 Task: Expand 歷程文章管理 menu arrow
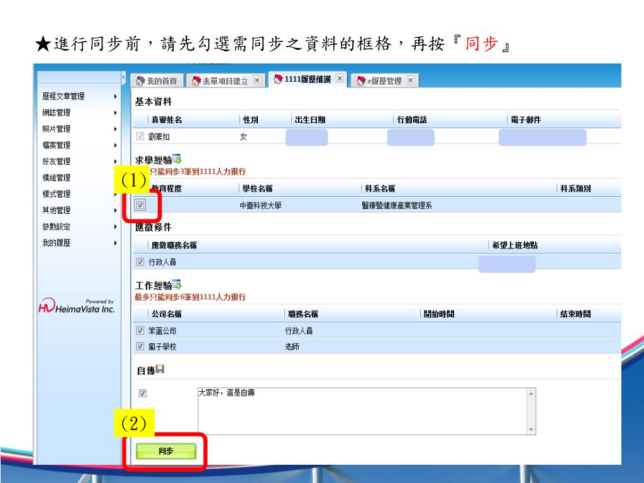(116, 96)
